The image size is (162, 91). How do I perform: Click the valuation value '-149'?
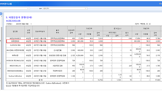130,38
